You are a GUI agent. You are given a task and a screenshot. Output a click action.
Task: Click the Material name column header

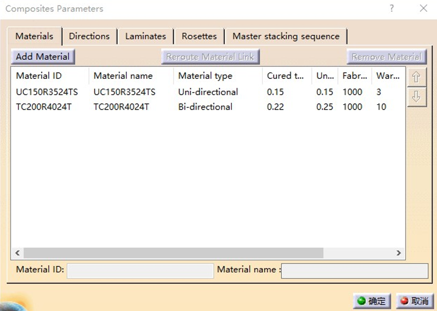[131, 76]
